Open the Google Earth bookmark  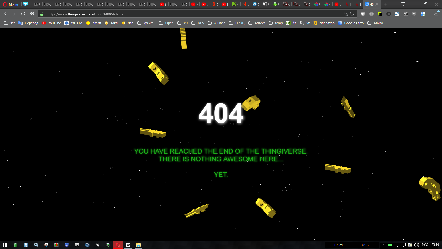(351, 23)
